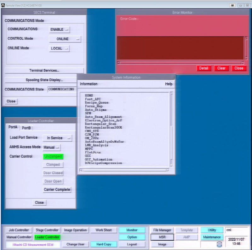Open Terminal Services

tap(44, 70)
